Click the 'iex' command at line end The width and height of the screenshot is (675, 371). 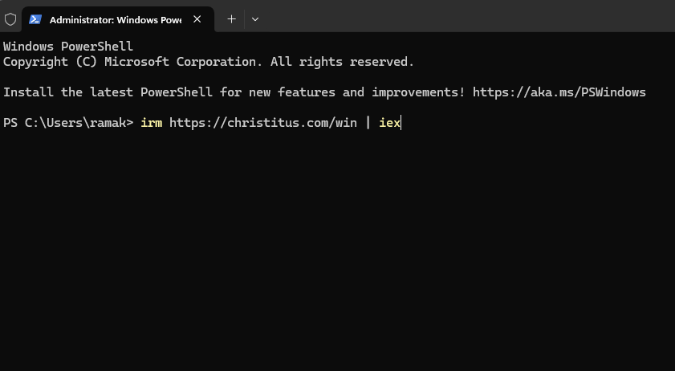(x=389, y=123)
